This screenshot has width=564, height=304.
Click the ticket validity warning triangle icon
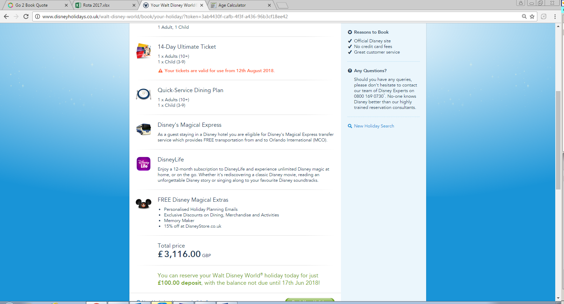click(160, 71)
